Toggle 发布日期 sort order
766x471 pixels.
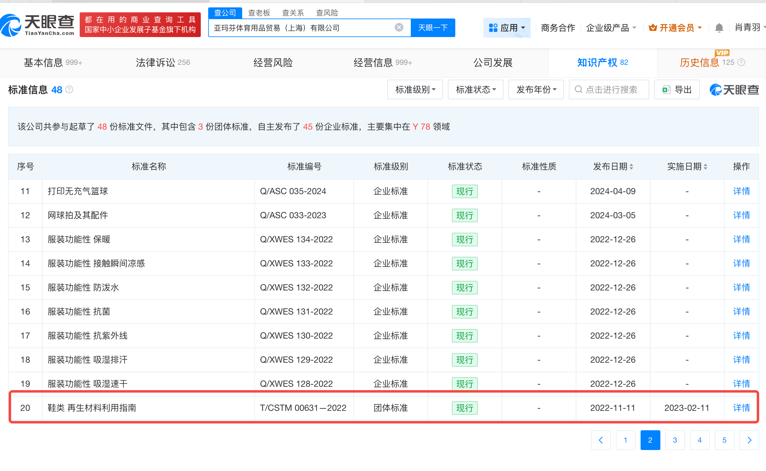tap(631, 167)
